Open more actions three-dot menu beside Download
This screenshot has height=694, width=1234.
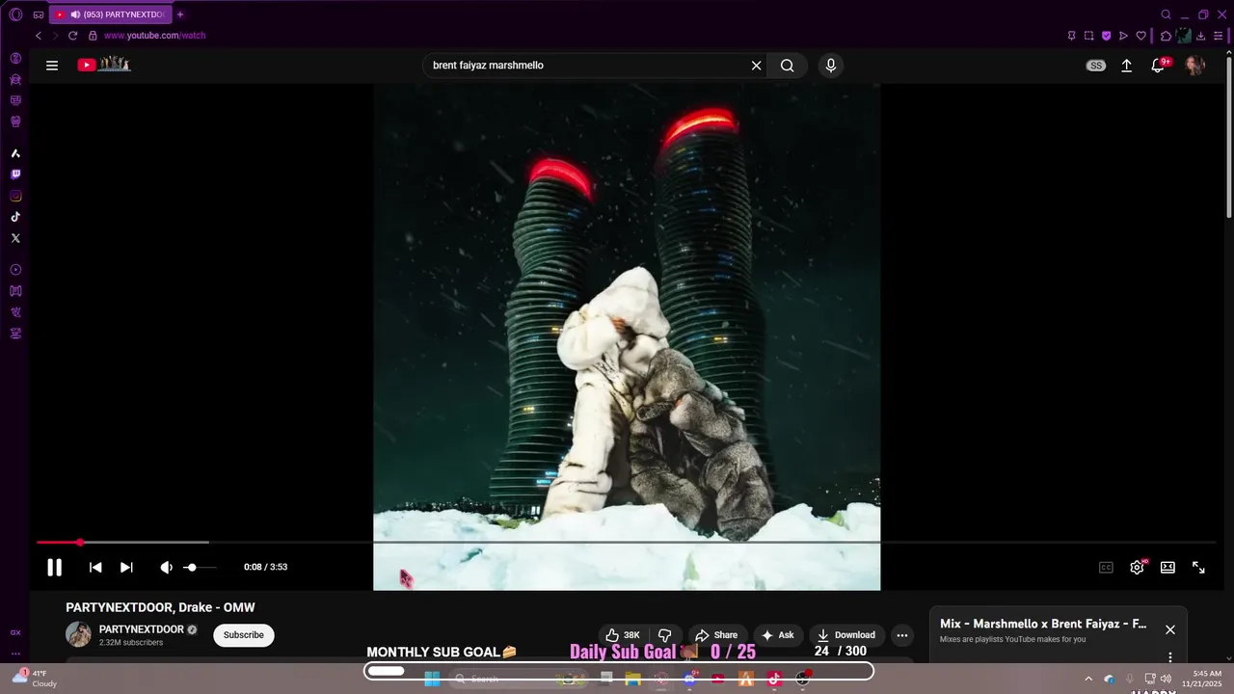[902, 635]
